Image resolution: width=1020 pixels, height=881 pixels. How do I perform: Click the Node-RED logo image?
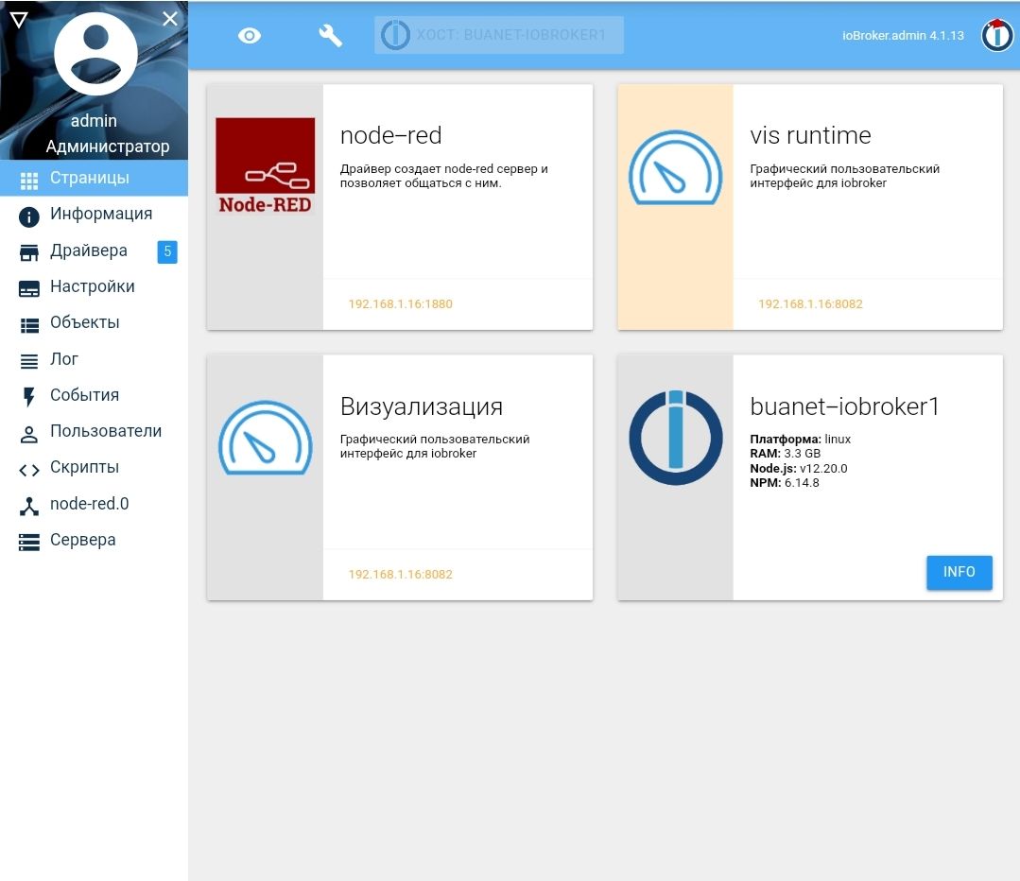tap(266, 166)
